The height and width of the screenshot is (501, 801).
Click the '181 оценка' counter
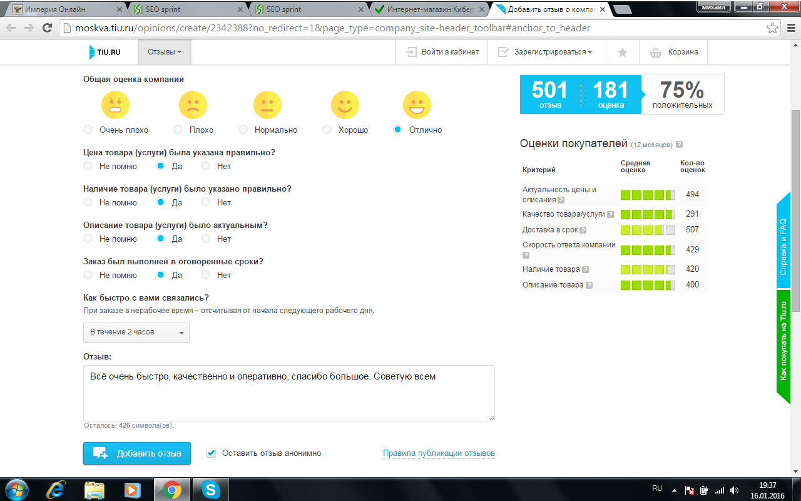(611, 95)
